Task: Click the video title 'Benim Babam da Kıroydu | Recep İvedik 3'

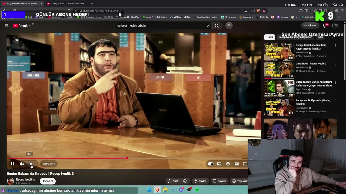Action: [40, 174]
